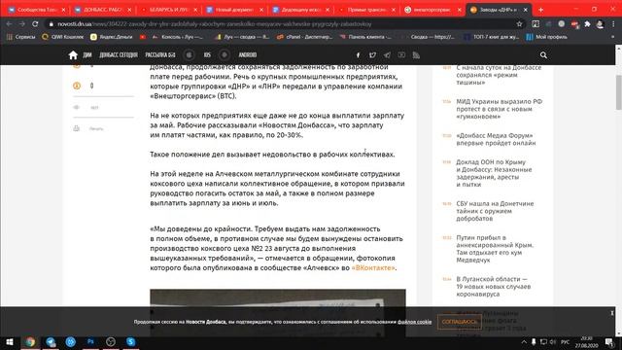Close the Заводы «ДНР» tab
This screenshot has height=350, width=622.
(525, 10)
